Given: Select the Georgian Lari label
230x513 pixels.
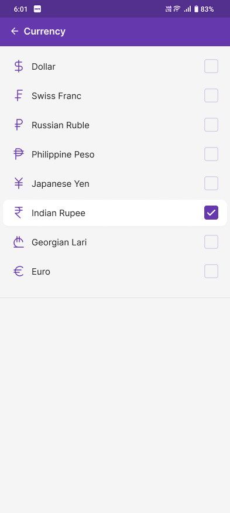Looking at the screenshot, I should click(59, 242).
